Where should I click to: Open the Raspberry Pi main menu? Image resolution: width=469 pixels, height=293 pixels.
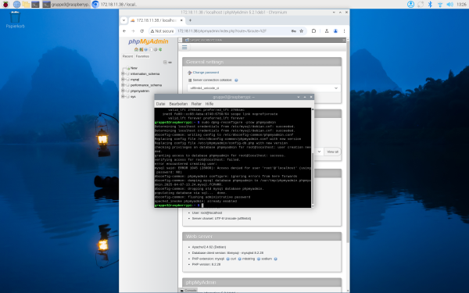(x=5, y=4)
